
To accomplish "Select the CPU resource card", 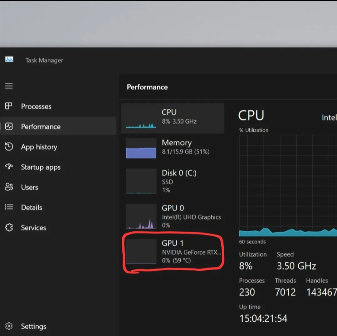I will point(172,118).
